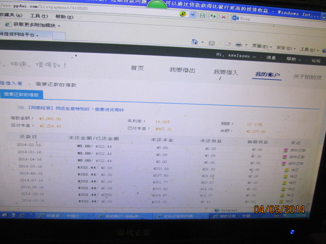Click the green refresh arrows icon
The image size is (326, 244).
213,16
